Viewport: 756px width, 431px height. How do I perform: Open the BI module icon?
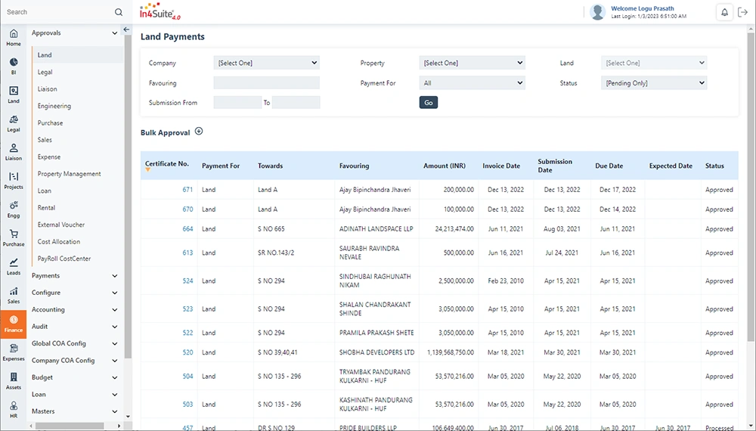[x=14, y=66]
